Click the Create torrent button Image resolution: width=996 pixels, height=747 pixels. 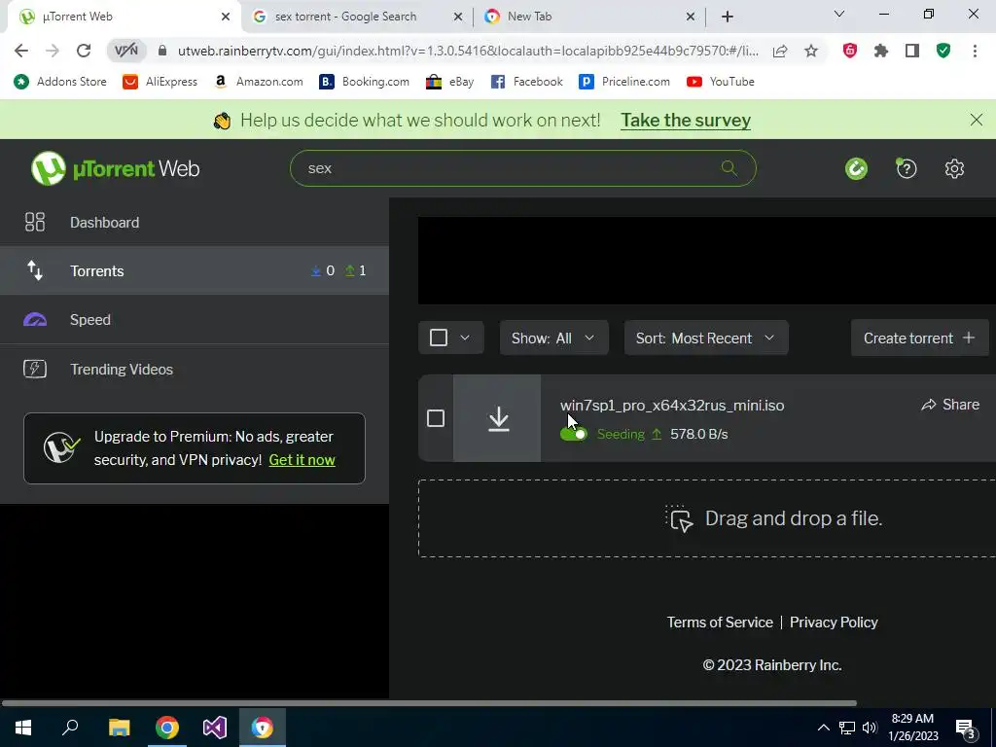[x=919, y=338]
